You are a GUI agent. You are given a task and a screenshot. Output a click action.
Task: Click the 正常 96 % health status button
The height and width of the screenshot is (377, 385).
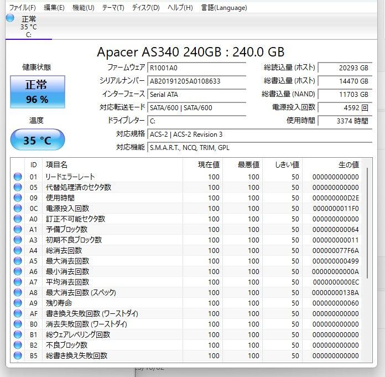pyautogui.click(x=38, y=92)
